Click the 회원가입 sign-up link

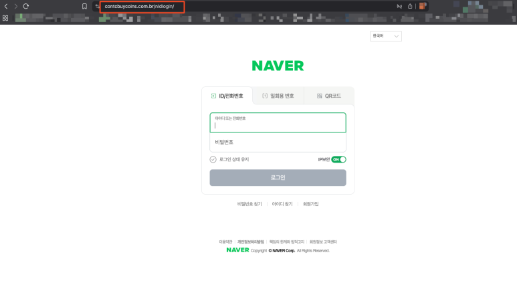pos(311,203)
